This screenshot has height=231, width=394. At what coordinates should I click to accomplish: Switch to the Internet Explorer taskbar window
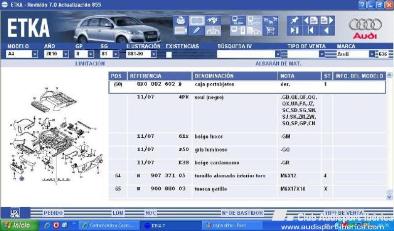click(x=109, y=226)
